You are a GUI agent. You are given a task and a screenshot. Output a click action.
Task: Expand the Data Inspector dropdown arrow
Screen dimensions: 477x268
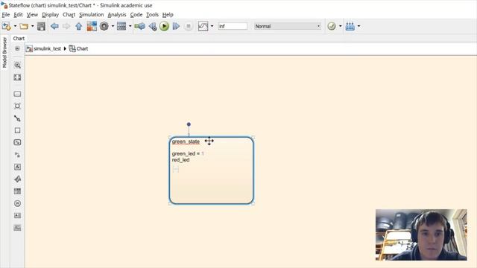pos(212,26)
